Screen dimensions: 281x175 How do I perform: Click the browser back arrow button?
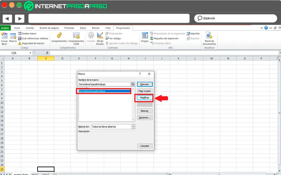coord(7,19)
